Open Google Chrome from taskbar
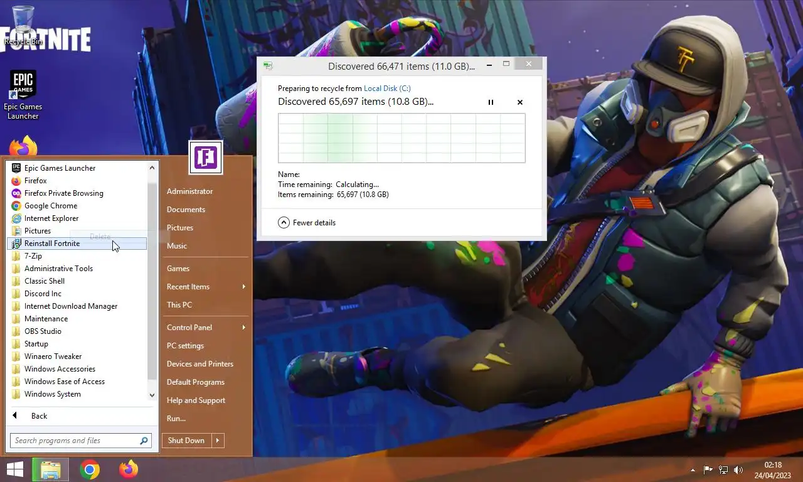 pos(90,469)
